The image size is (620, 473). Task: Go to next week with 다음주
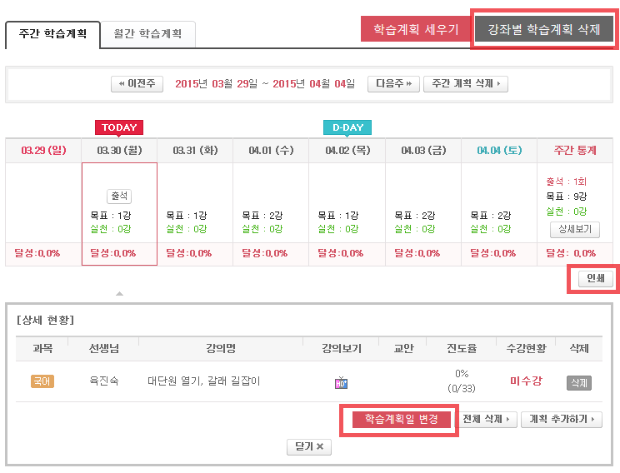[x=393, y=84]
